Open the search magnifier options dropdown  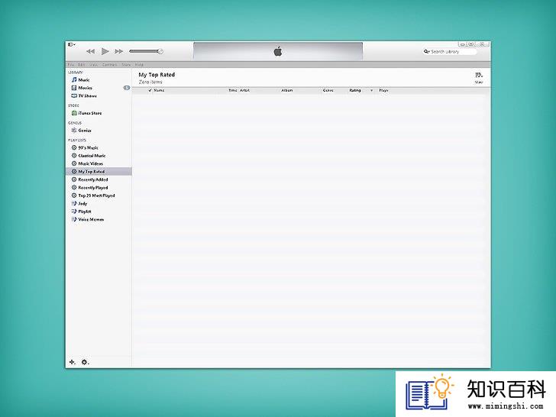(427, 52)
